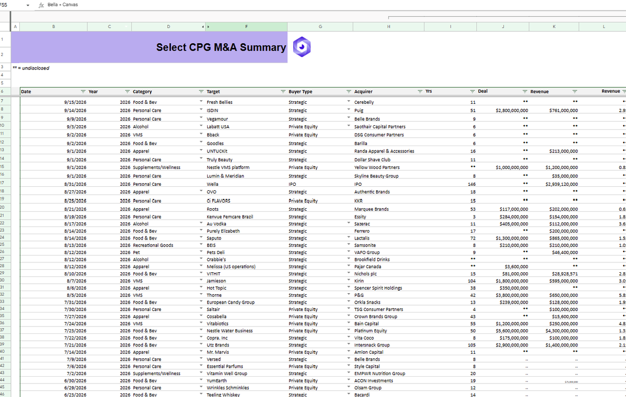Open Category dropdown in ISDIN row
This screenshot has height=397, width=626.
click(x=201, y=110)
